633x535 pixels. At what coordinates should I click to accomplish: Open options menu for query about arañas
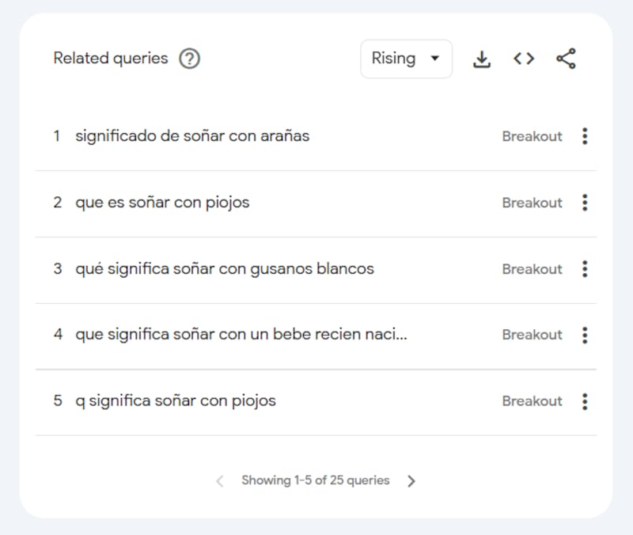click(x=585, y=136)
